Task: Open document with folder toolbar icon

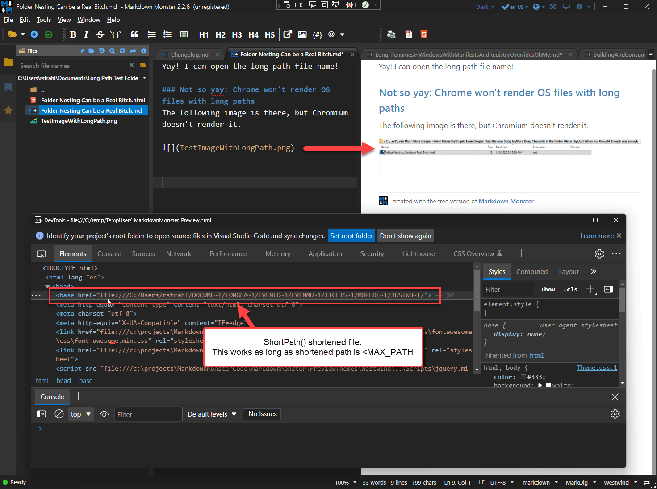Action: pyautogui.click(x=13, y=34)
